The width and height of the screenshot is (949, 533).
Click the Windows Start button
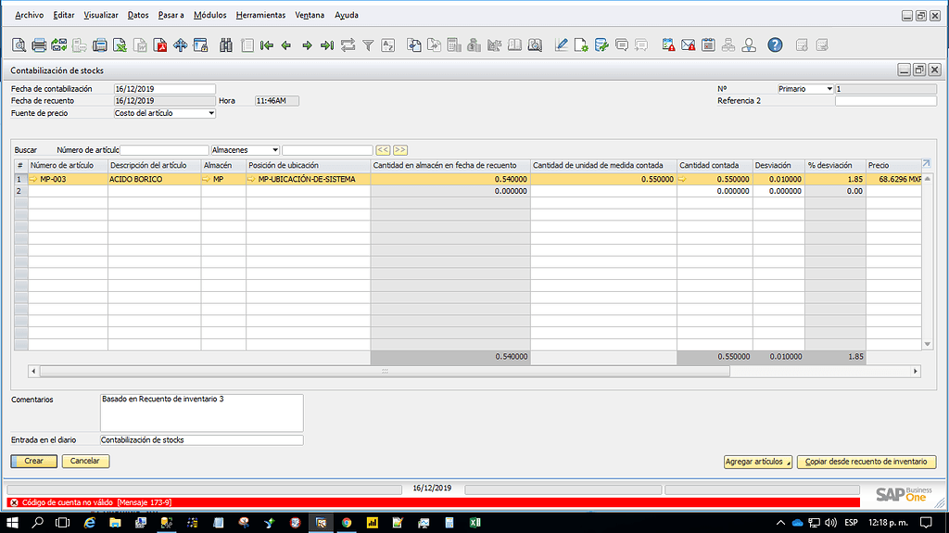pyautogui.click(x=12, y=522)
